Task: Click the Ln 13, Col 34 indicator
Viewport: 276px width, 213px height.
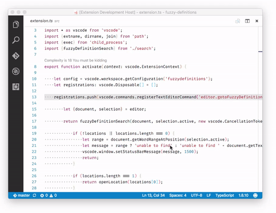Action: coord(154,195)
